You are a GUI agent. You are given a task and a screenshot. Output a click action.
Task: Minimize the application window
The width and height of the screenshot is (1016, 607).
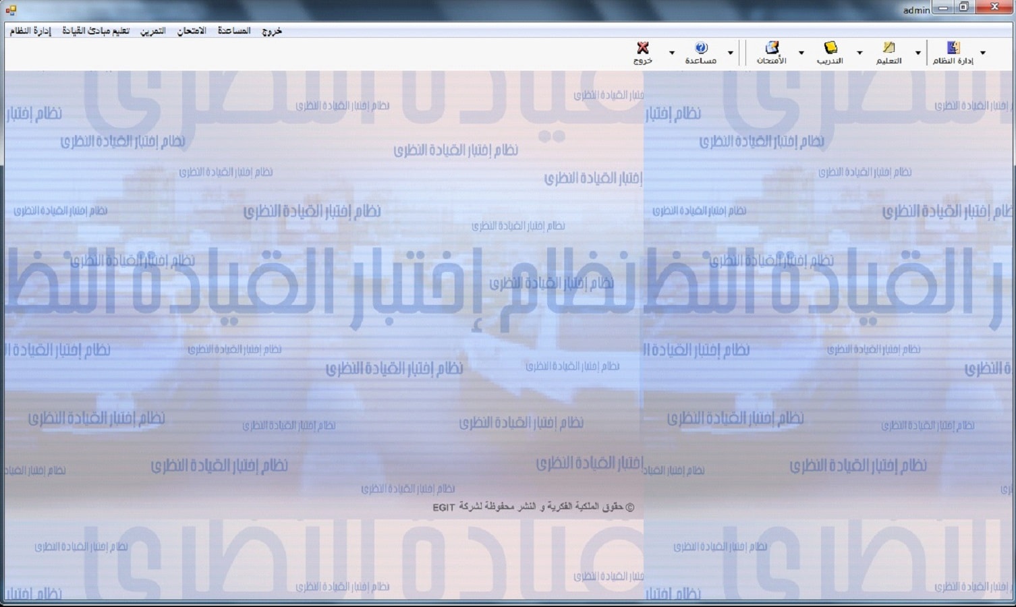pos(942,8)
